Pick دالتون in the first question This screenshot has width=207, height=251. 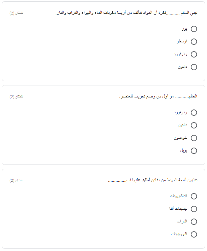[194, 67]
